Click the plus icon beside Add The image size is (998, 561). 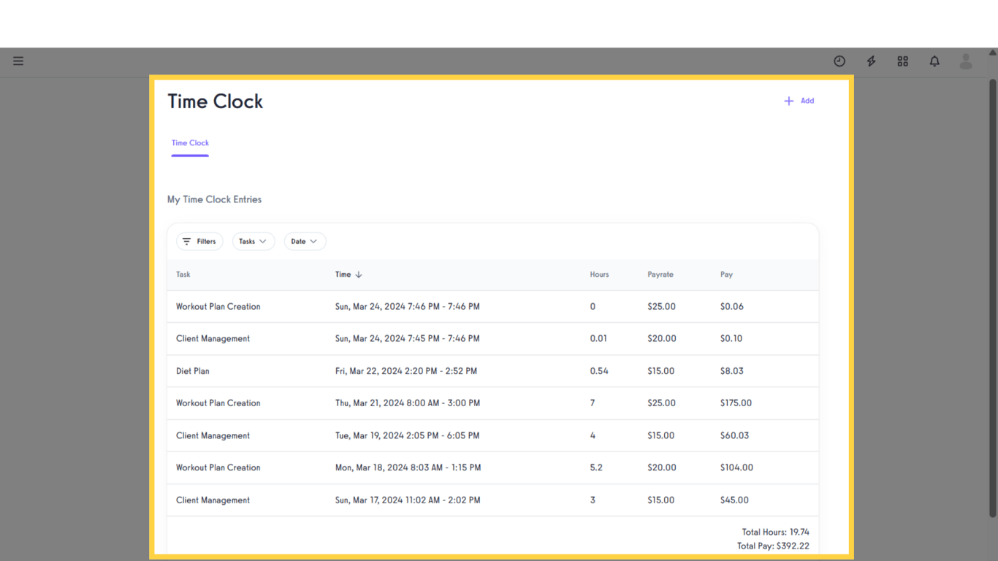788,101
